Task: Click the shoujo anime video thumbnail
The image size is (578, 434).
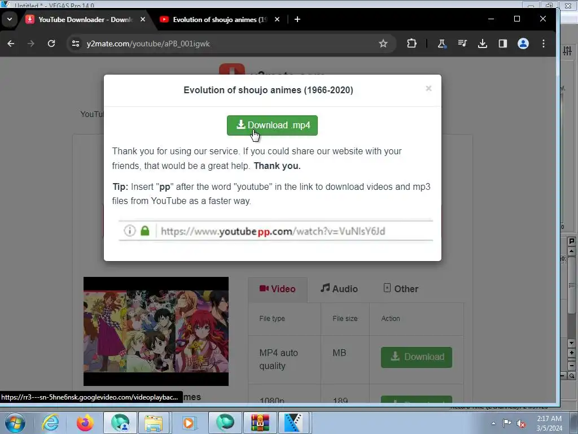Action: [156, 331]
